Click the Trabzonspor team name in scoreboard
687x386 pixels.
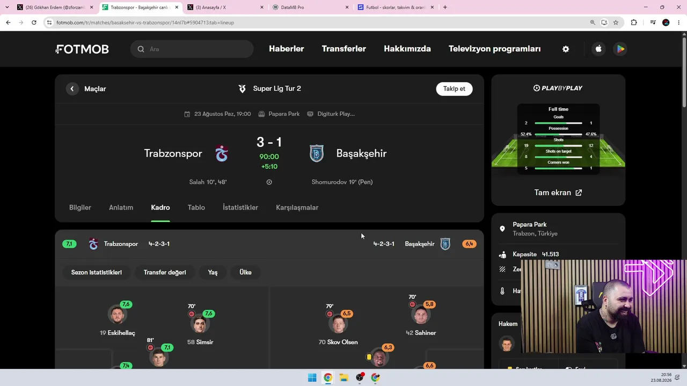173,153
